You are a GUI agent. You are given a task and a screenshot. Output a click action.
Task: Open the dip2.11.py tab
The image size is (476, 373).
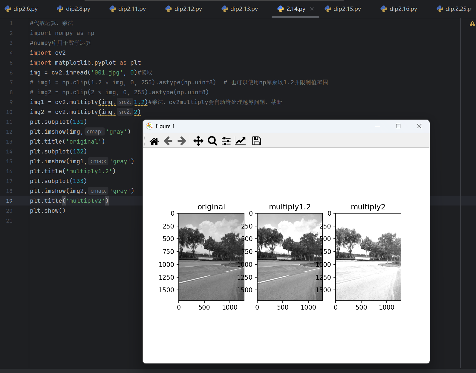click(x=128, y=9)
